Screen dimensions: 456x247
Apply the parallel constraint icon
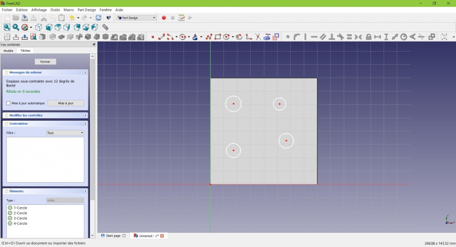[323, 37]
